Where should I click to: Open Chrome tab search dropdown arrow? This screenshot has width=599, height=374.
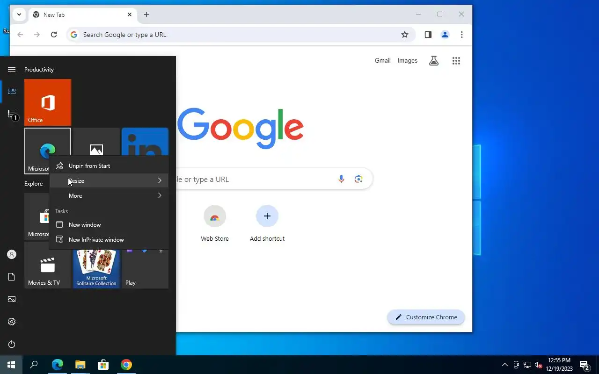19,14
